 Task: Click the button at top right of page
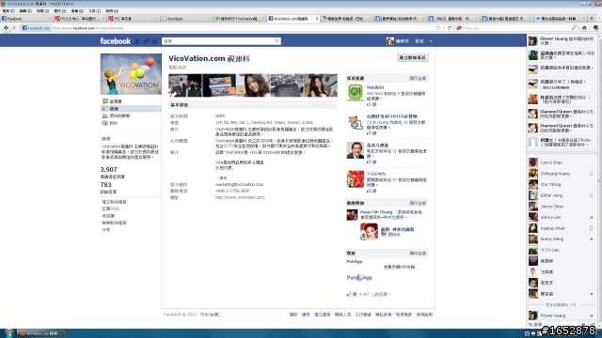tap(413, 57)
